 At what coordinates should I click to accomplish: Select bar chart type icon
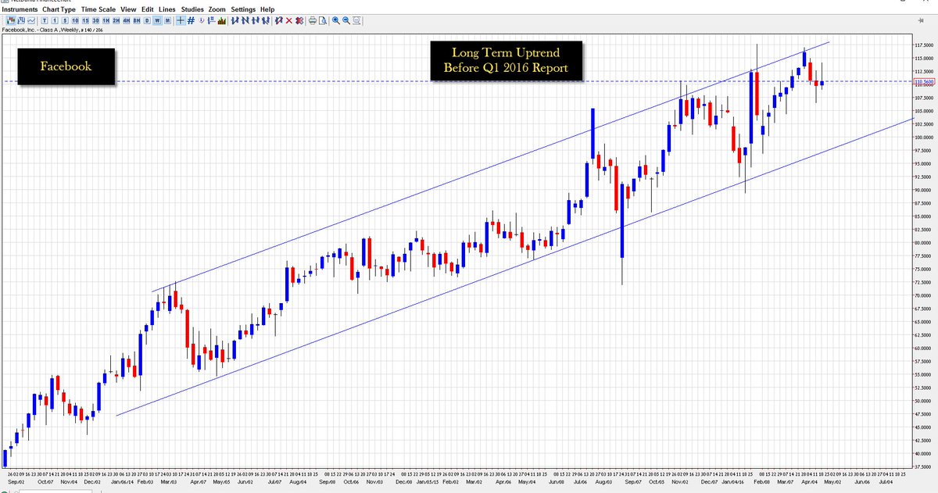[21, 20]
